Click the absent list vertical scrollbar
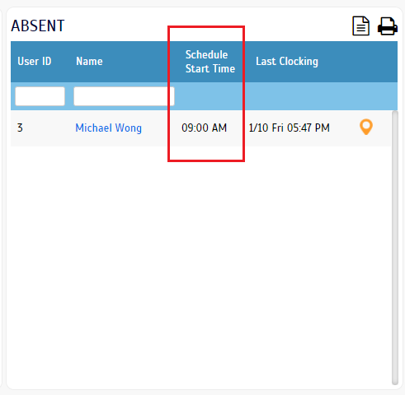Viewport: 405px width, 395px height. pyautogui.click(x=395, y=248)
